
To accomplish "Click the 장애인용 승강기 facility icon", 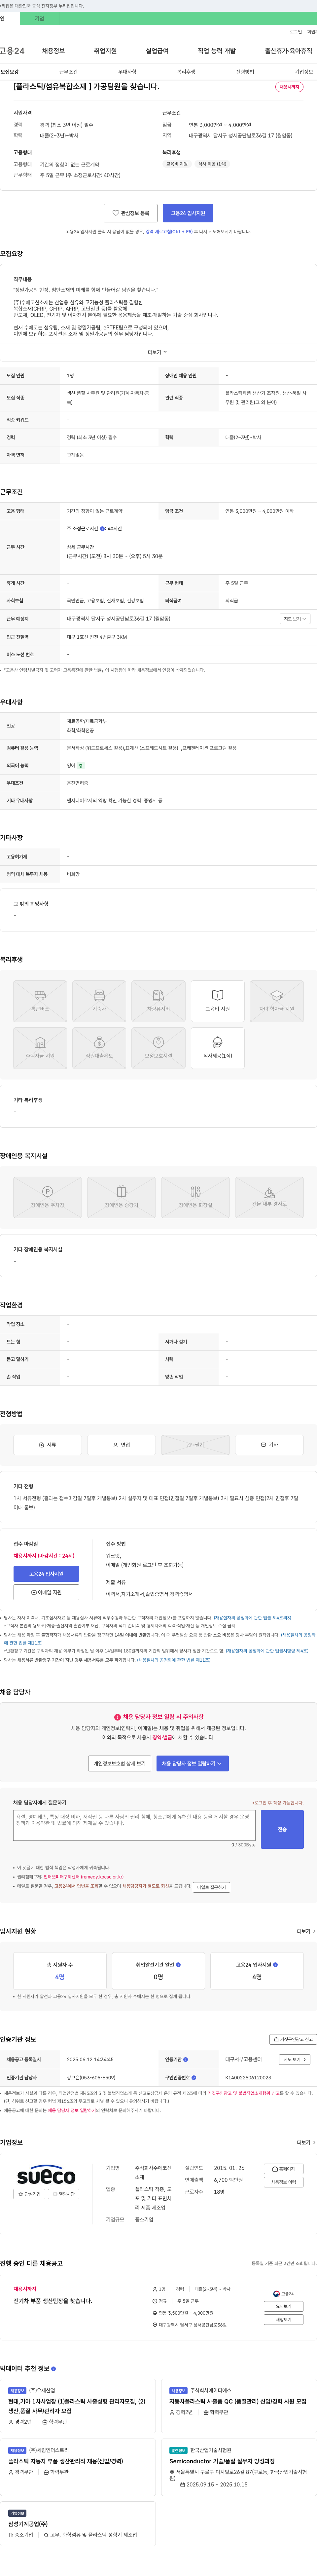I will tap(121, 1197).
